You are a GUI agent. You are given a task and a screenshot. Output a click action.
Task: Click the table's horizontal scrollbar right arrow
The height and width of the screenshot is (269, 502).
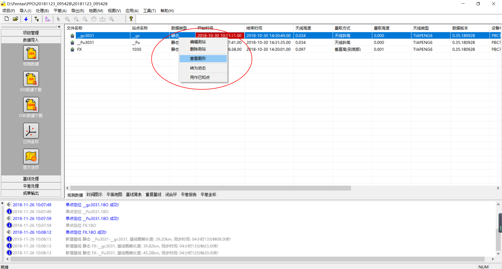(498, 188)
